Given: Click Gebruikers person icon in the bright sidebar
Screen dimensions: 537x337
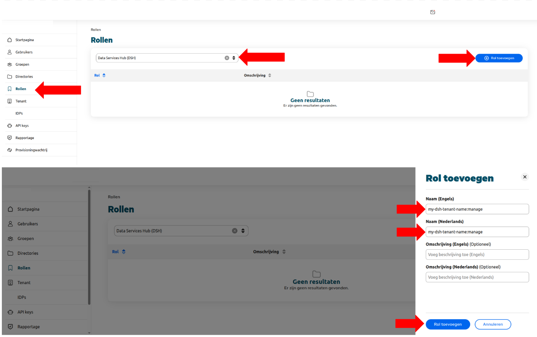Looking at the screenshot, I should [10, 52].
